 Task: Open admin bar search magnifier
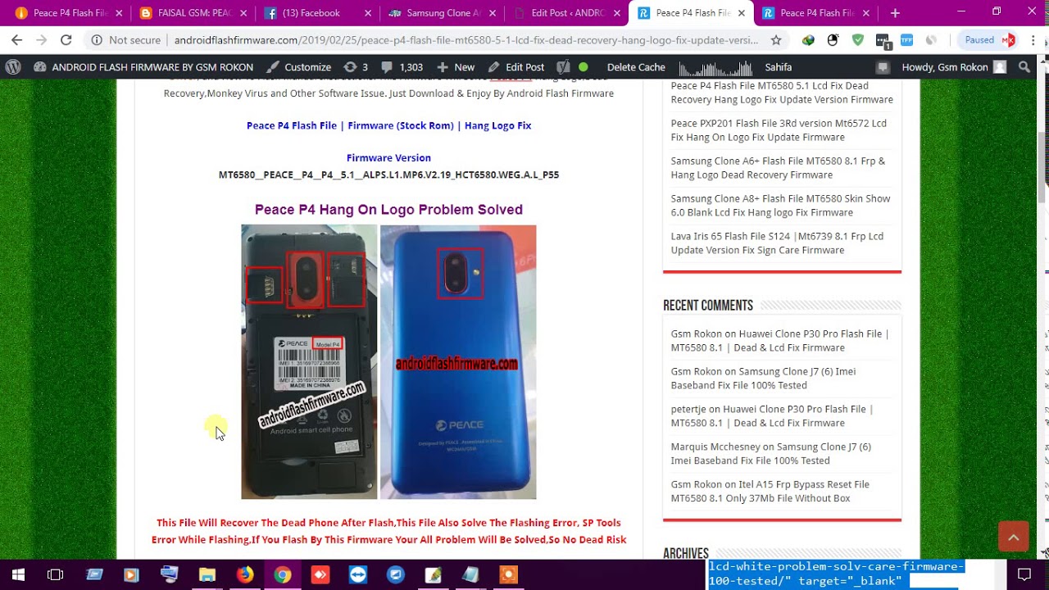tap(1024, 67)
